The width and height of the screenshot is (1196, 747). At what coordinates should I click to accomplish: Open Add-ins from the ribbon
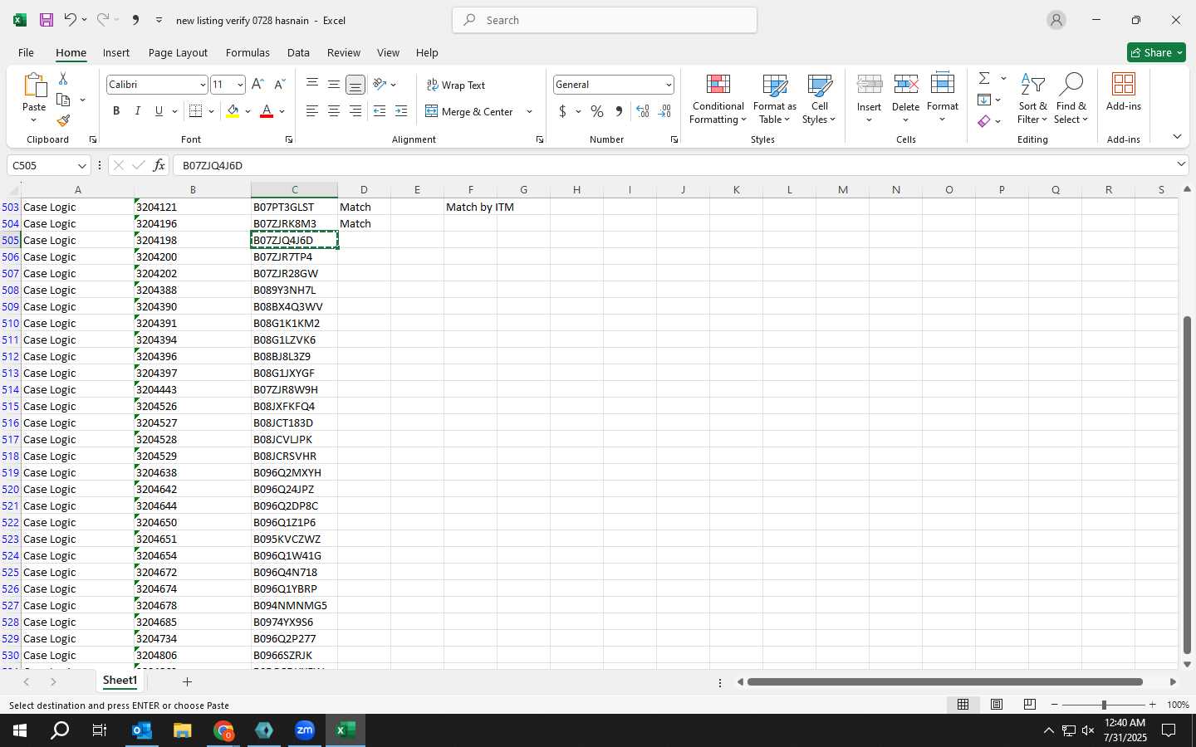tap(1124, 91)
